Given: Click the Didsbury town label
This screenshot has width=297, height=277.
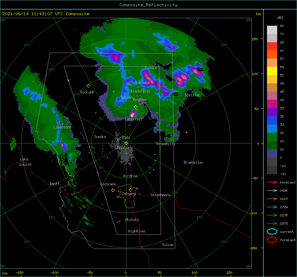Looking at the screenshot, I should pos(124,148).
